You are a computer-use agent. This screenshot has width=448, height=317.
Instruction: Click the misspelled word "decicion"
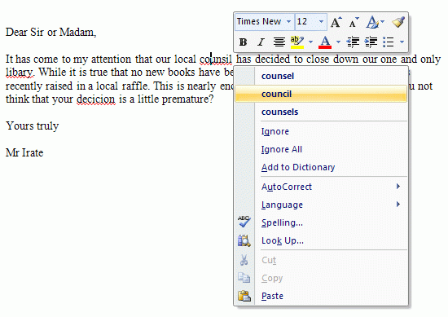click(x=96, y=99)
